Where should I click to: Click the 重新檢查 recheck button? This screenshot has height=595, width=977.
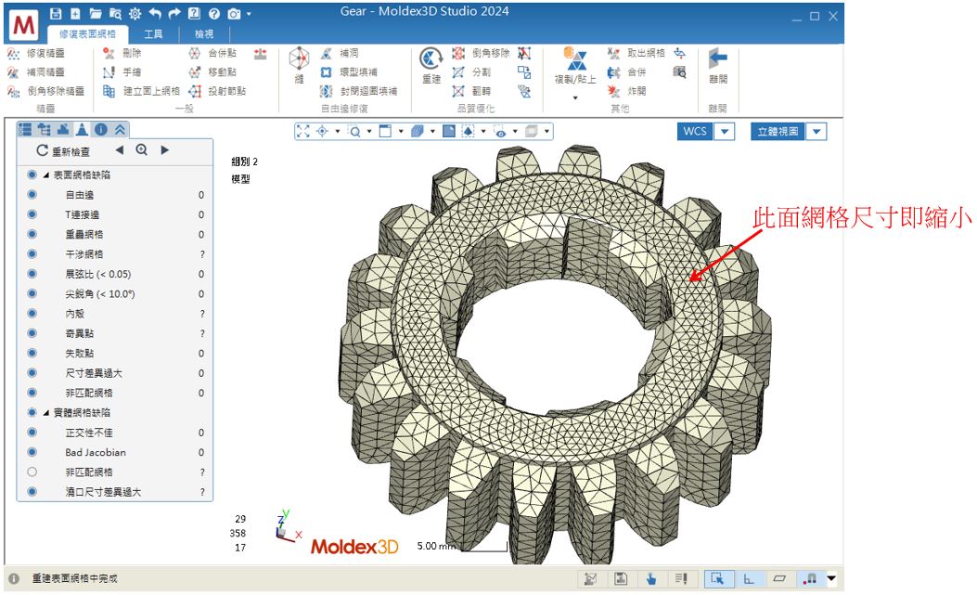(63, 150)
